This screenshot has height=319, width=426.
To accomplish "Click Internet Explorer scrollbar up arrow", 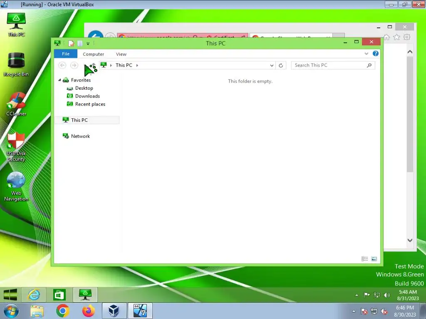I will tap(410, 52).
